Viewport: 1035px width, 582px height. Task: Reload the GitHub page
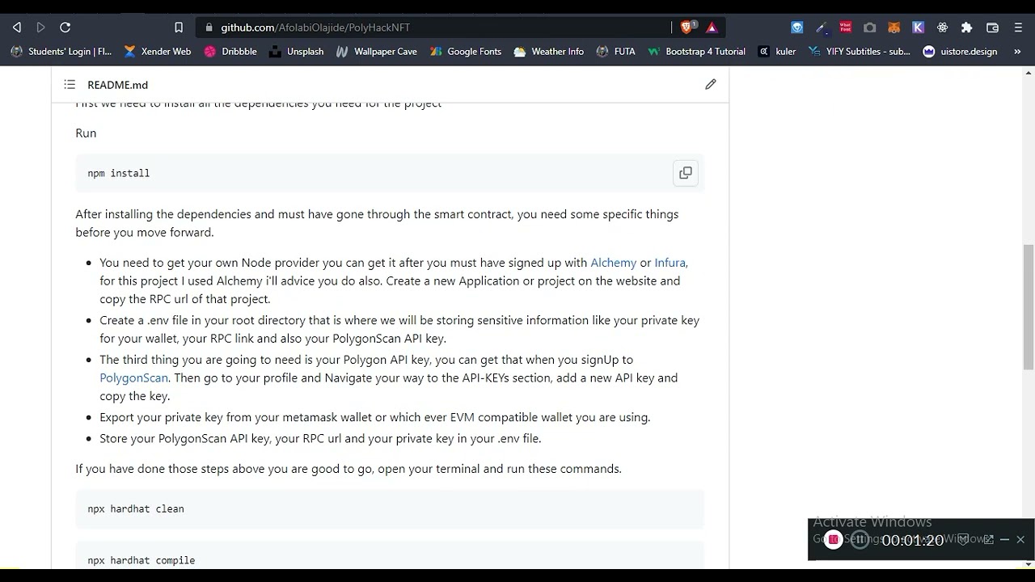65,27
